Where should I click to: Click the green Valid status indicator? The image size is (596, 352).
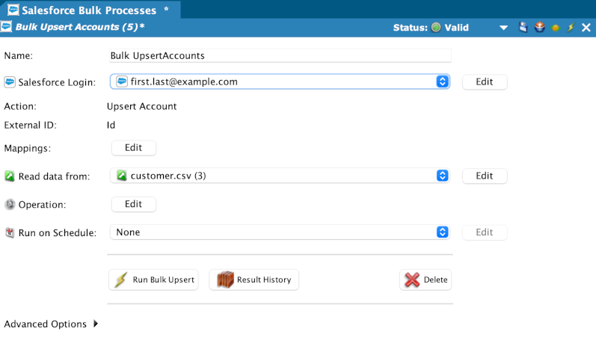436,28
